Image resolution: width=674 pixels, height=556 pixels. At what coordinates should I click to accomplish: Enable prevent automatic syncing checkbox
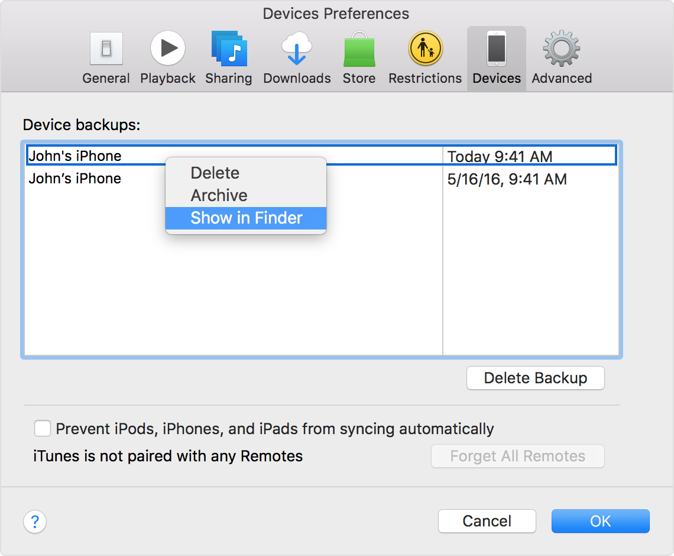[x=42, y=428]
